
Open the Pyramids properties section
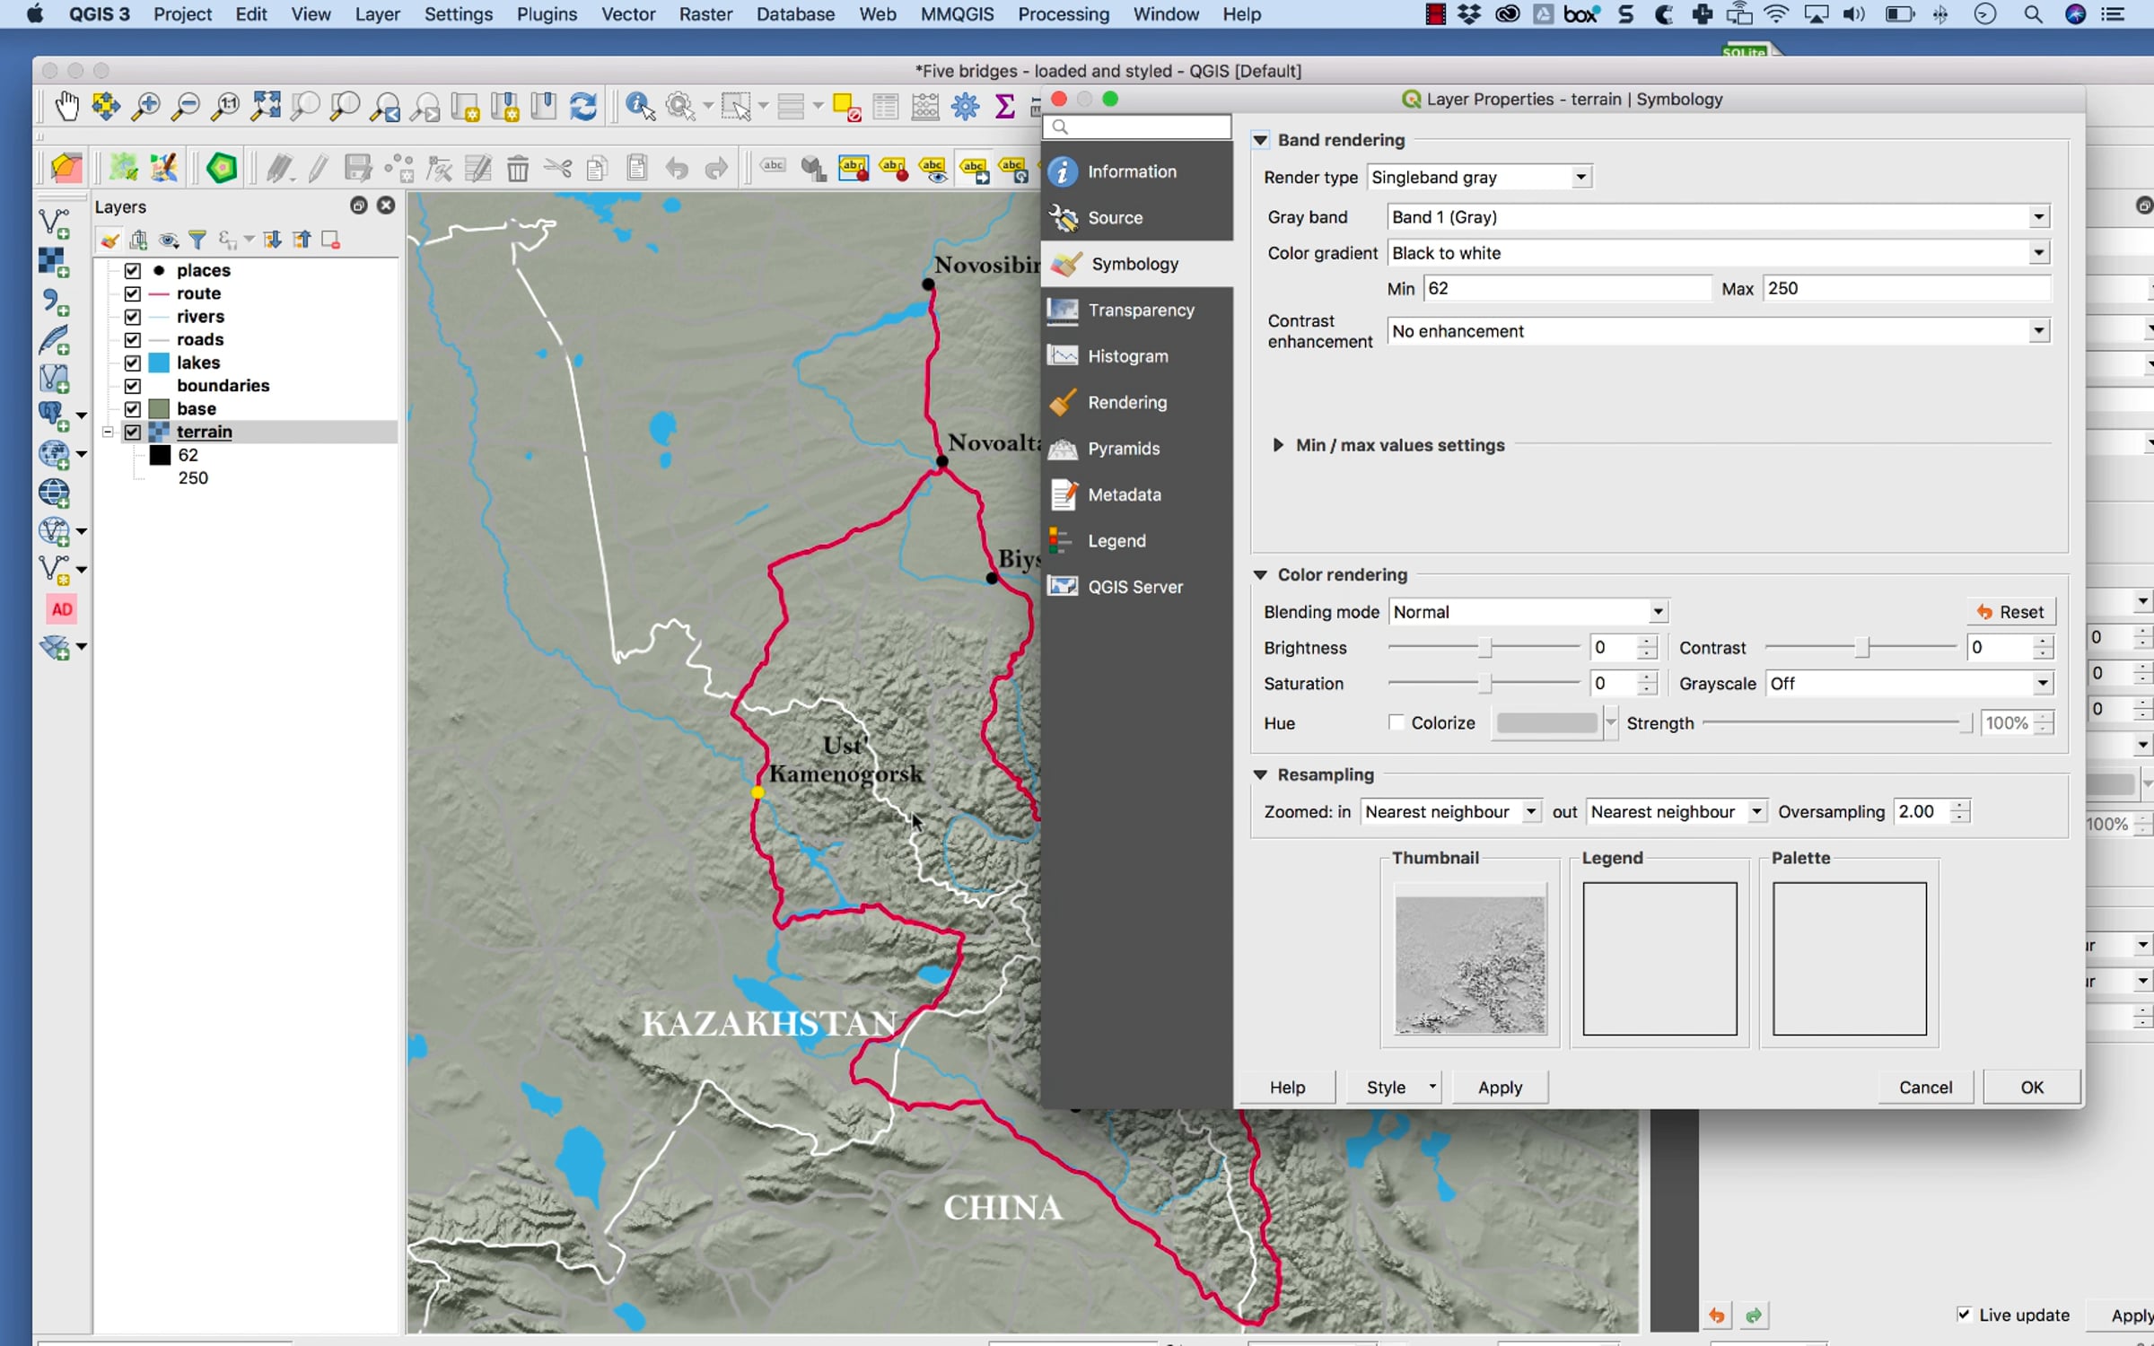tap(1123, 449)
